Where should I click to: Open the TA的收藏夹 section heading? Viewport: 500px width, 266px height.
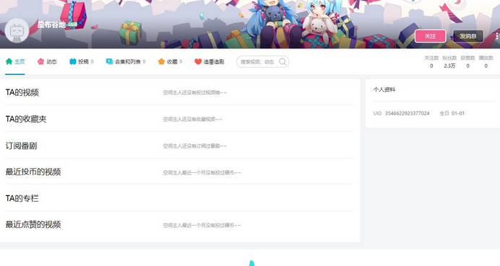tap(26, 120)
